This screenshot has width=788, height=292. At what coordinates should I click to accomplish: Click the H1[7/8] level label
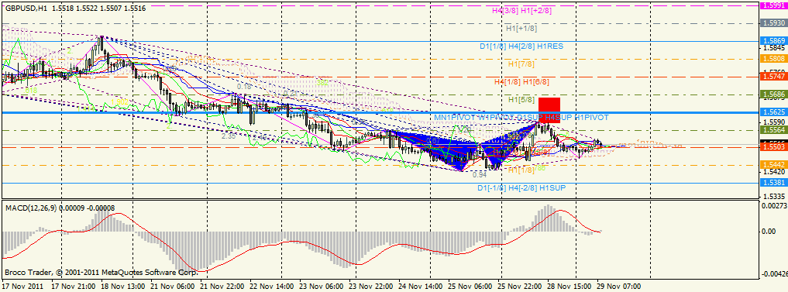pyautogui.click(x=521, y=64)
